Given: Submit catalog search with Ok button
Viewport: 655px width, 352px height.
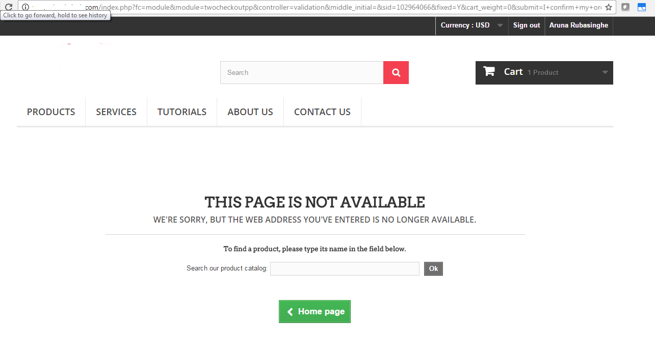Looking at the screenshot, I should pyautogui.click(x=433, y=268).
